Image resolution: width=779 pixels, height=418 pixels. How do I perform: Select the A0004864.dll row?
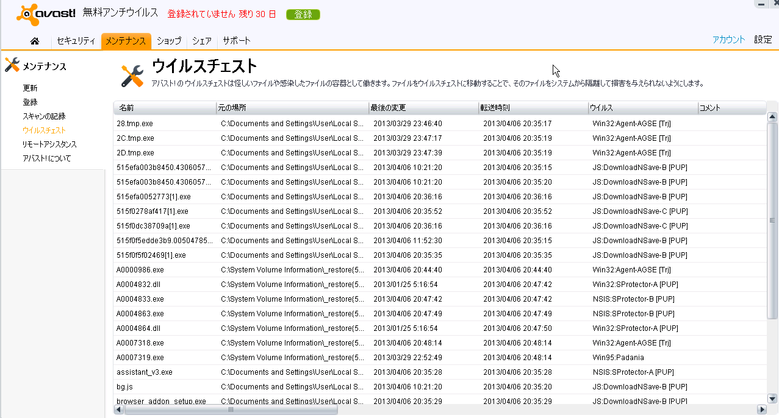coord(439,328)
